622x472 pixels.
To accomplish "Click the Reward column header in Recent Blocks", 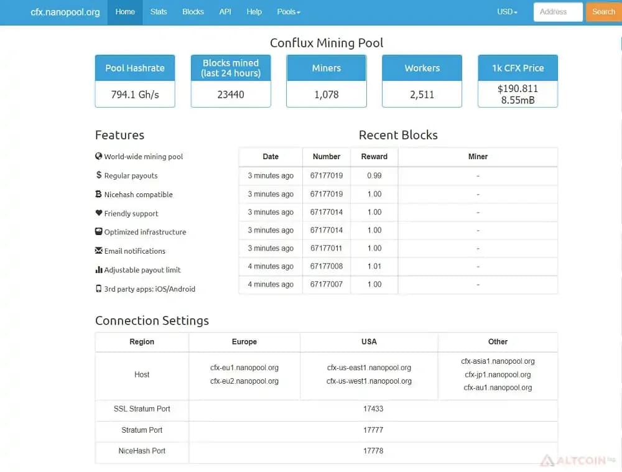I will click(374, 157).
